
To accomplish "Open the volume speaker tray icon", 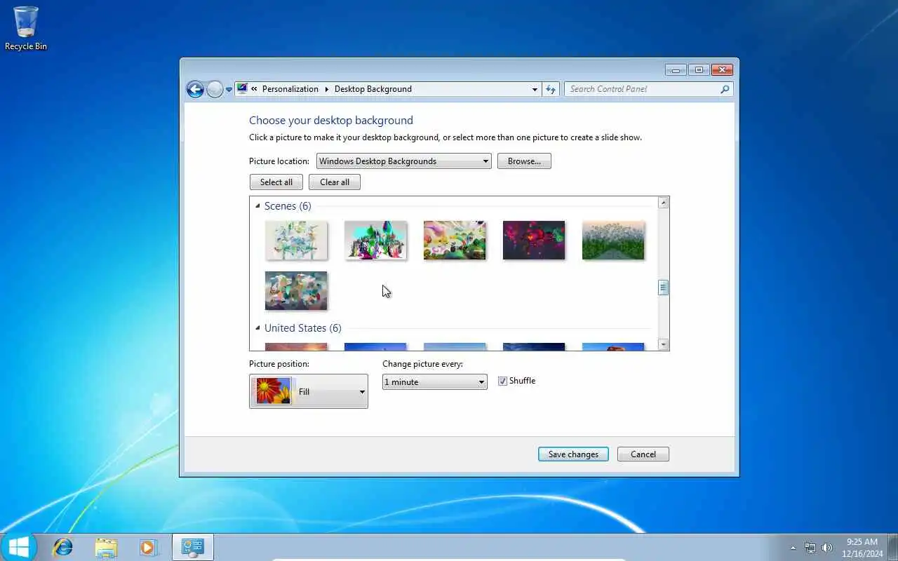I will click(827, 548).
